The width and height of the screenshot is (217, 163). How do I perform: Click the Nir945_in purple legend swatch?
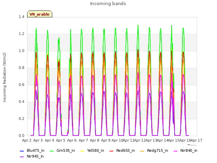point(22,157)
